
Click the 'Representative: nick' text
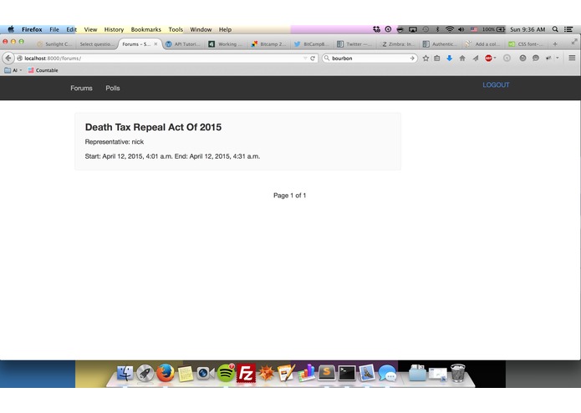tap(115, 141)
